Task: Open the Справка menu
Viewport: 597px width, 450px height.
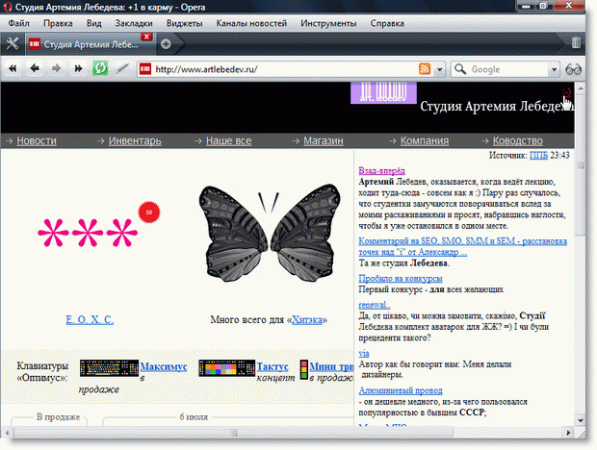Action: point(387,23)
